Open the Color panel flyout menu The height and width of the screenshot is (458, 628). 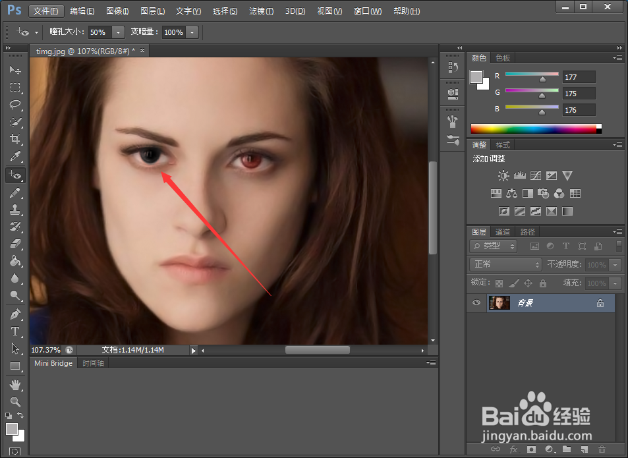coord(617,57)
